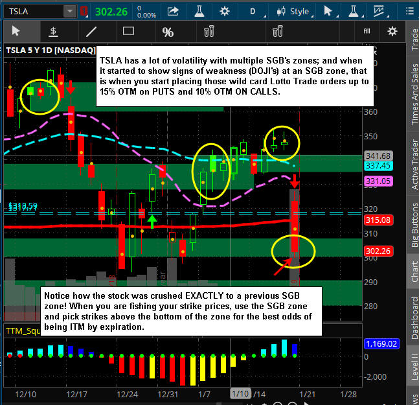Image resolution: width=419 pixels, height=405 pixels.
Task: Switch to the Trade sidebar tab
Action: 414,40
